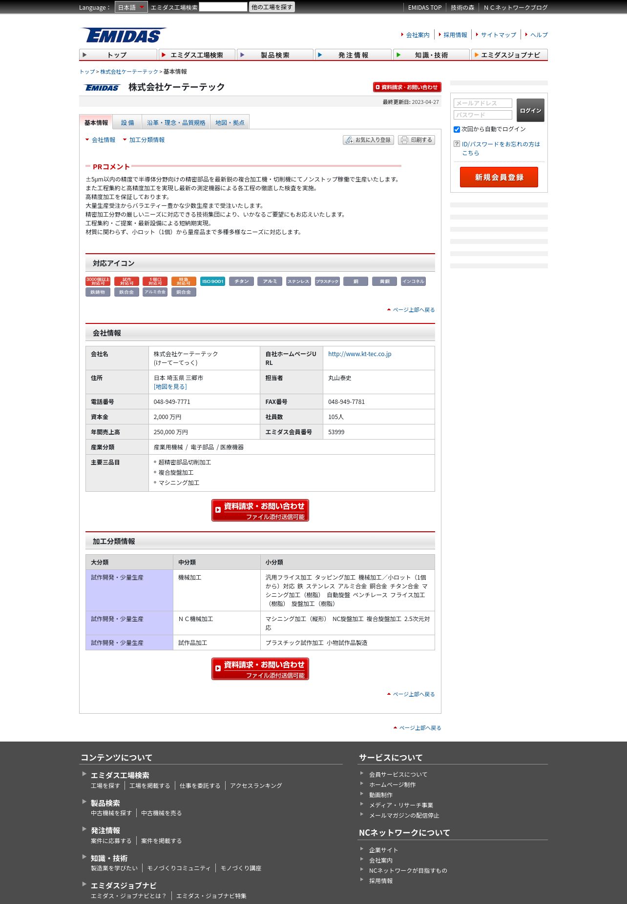
Task: Click the 他の工場を探す button
Action: coord(272,7)
